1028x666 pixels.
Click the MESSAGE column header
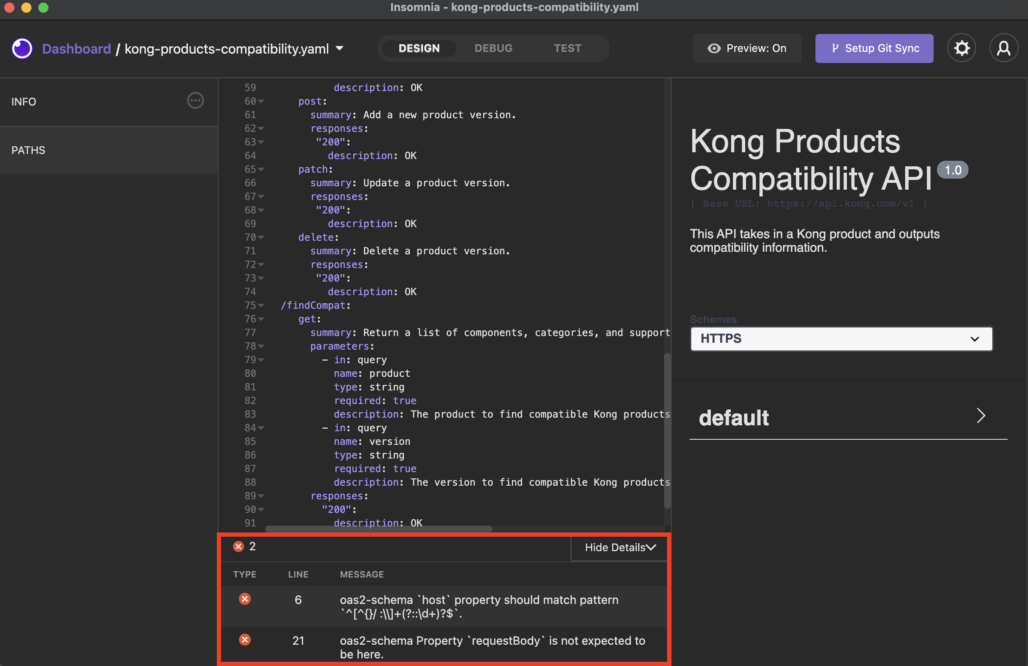coord(362,575)
